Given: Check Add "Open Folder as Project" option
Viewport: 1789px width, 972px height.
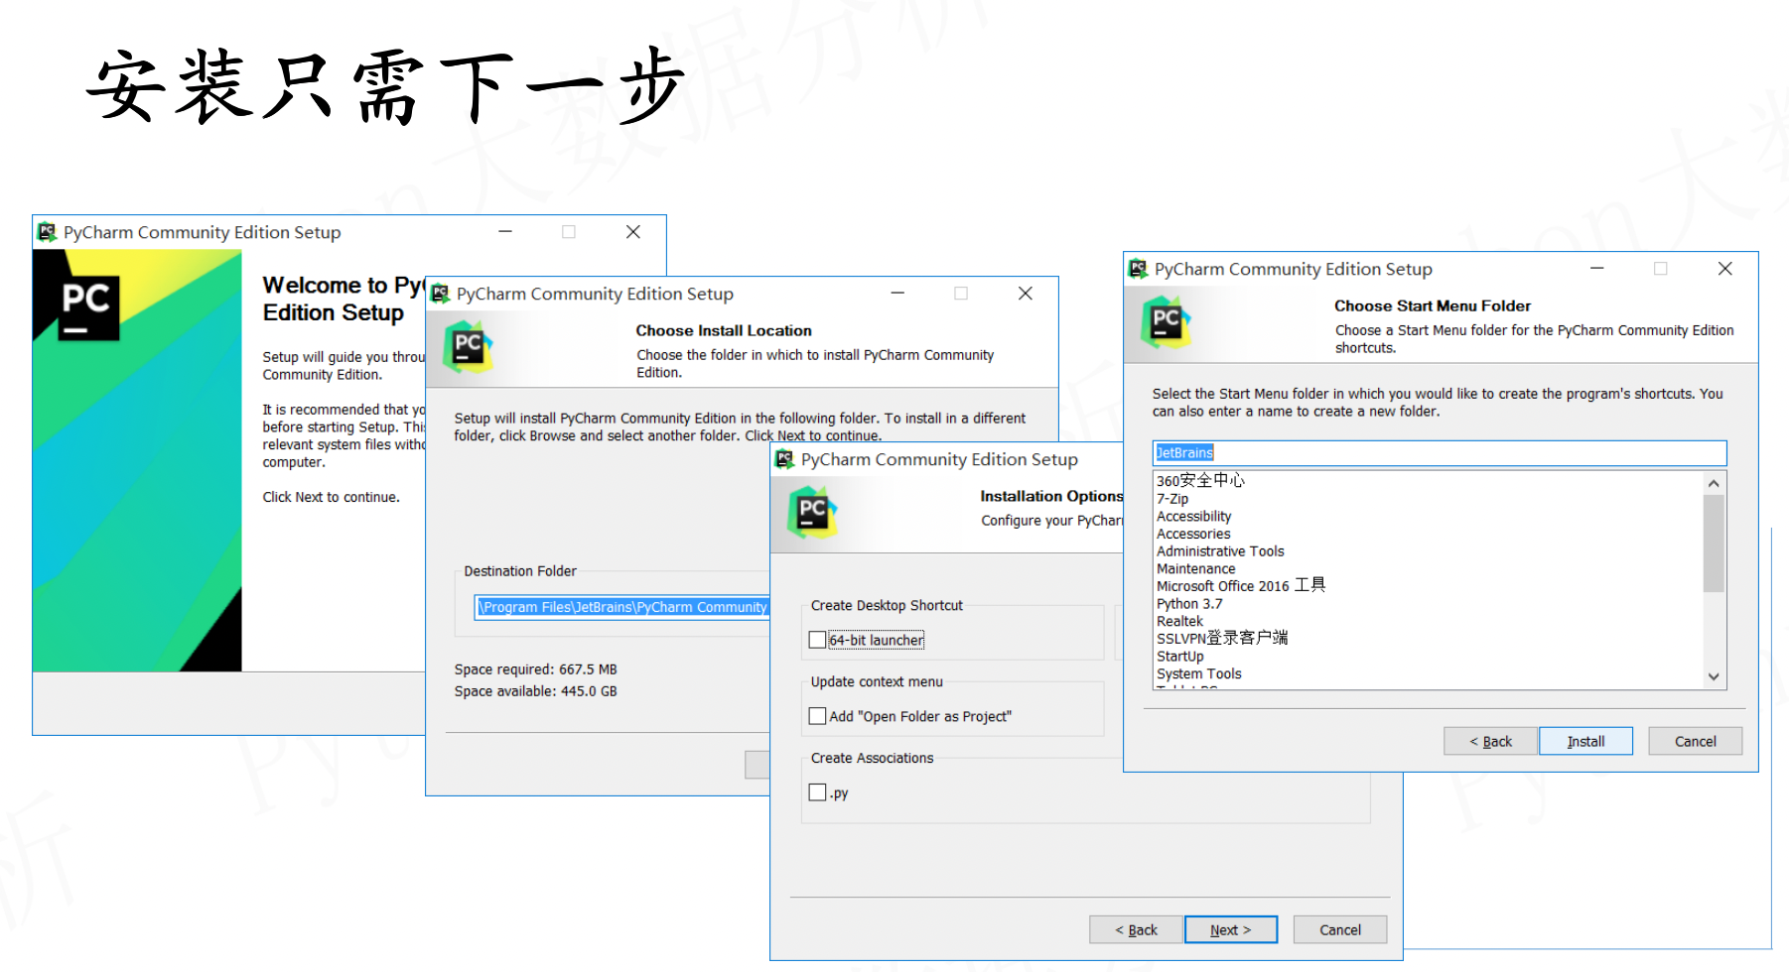Looking at the screenshot, I should (817, 716).
